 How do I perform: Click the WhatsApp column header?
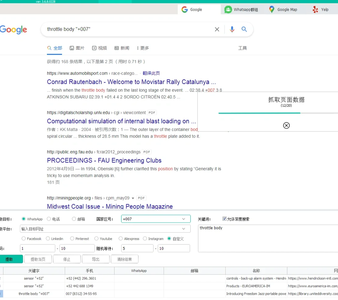139,271
